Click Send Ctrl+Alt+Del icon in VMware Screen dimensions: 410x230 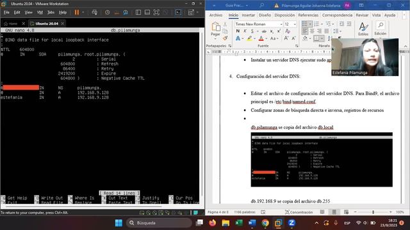pos(95,12)
